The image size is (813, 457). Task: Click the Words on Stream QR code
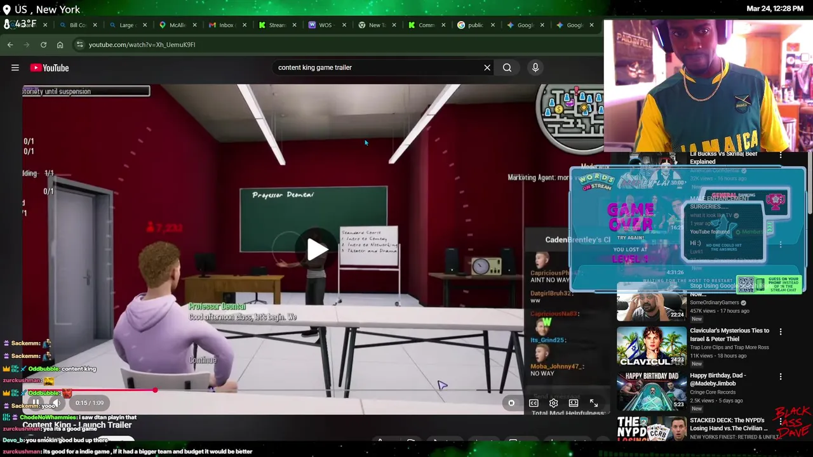746,284
